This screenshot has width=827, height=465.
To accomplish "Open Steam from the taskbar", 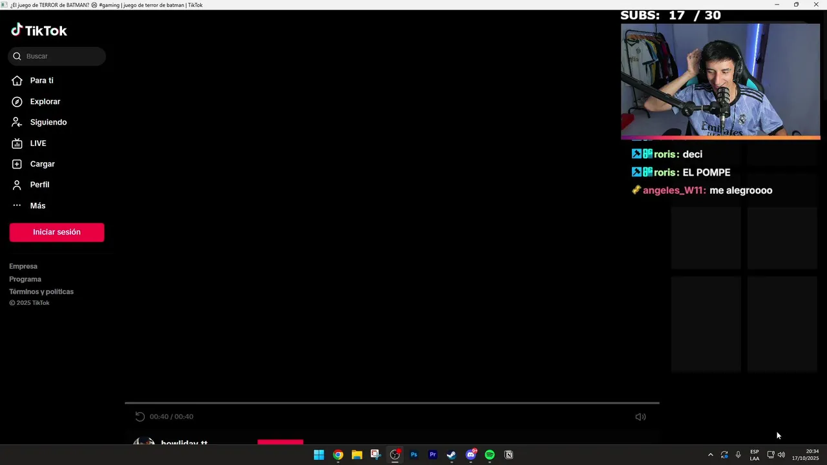I will pos(452,455).
